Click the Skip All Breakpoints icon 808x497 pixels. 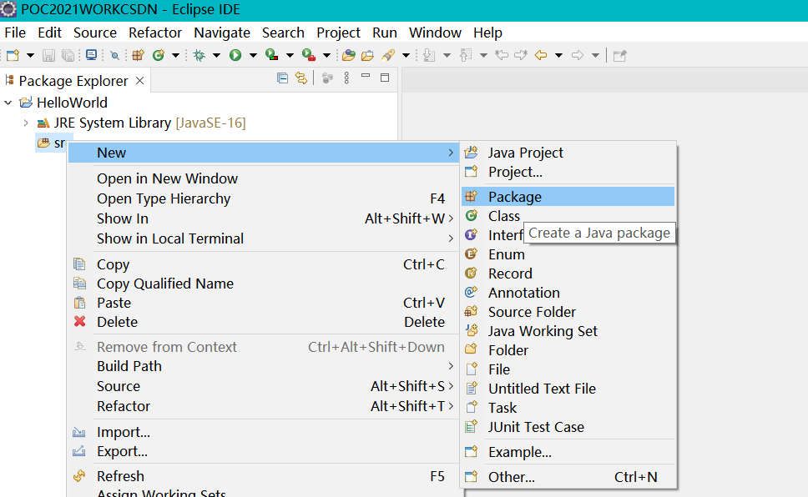115,55
